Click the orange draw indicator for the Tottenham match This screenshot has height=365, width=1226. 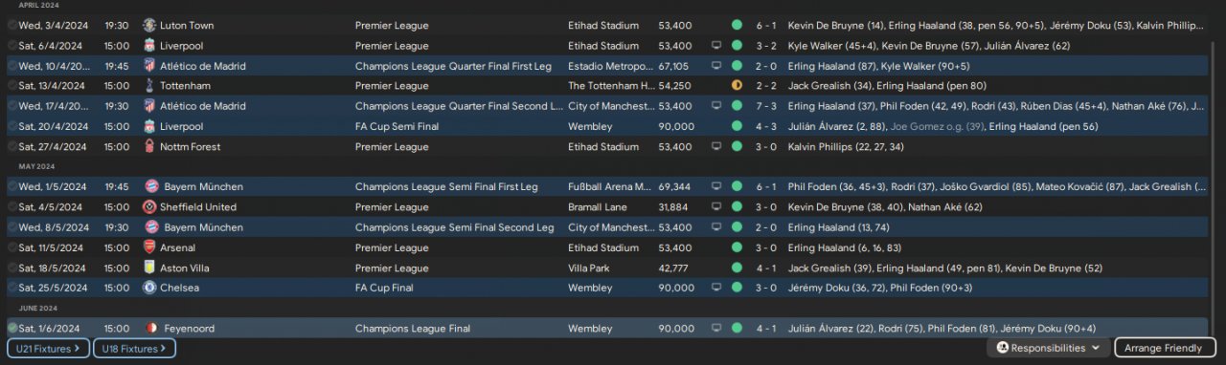(737, 86)
